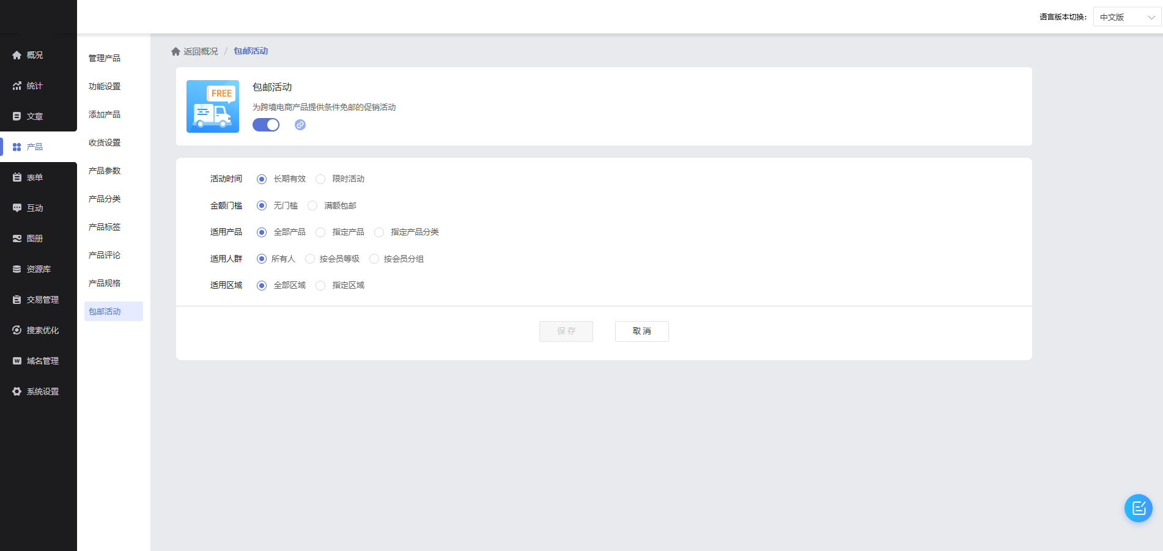The image size is (1163, 551).
Task: Select 限时活动 radio option
Action: (x=320, y=179)
